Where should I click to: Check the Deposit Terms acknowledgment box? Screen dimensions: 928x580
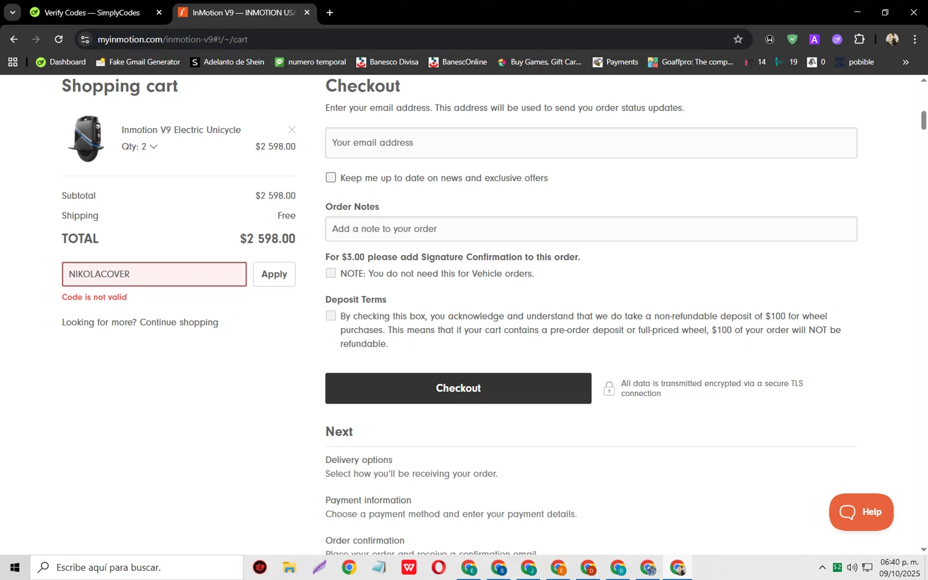coord(331,316)
